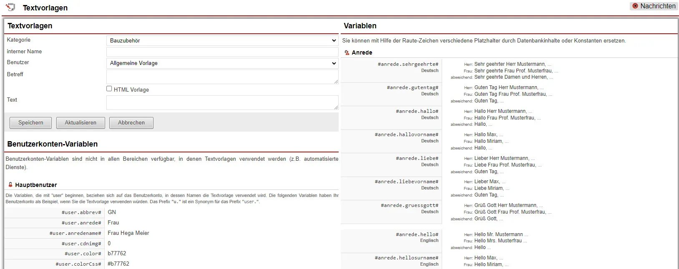Click into the Betreff text area

pos(222,77)
